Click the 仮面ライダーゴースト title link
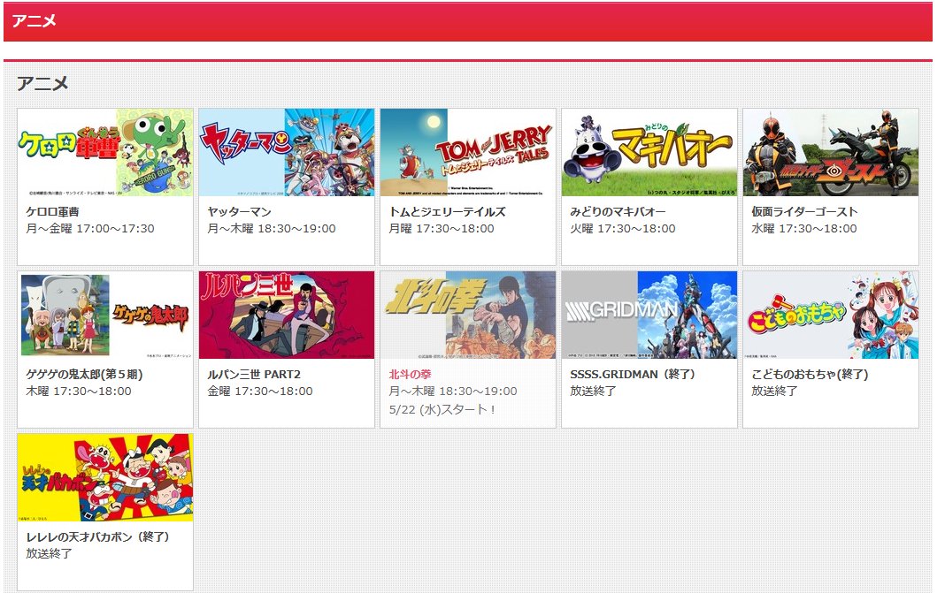Viewport: 945px width, 593px height. click(804, 212)
